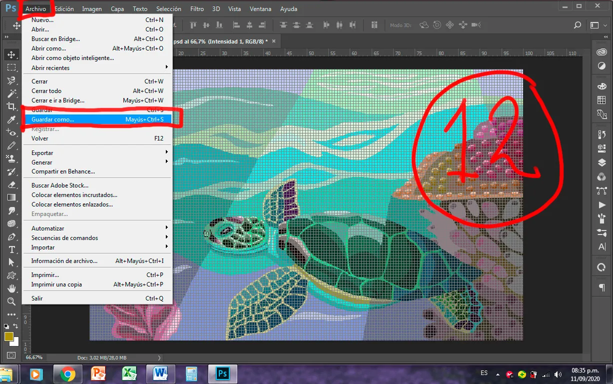This screenshot has width=613, height=384.
Task: Open the Capa menu
Action: pos(117,9)
